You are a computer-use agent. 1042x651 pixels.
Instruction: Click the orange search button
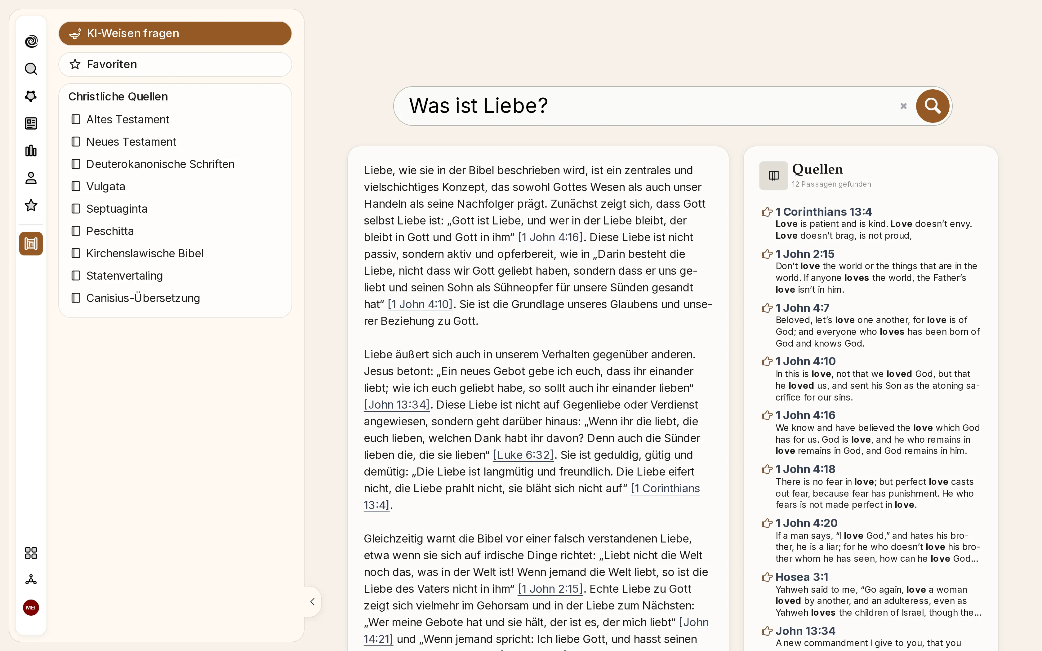click(x=932, y=106)
